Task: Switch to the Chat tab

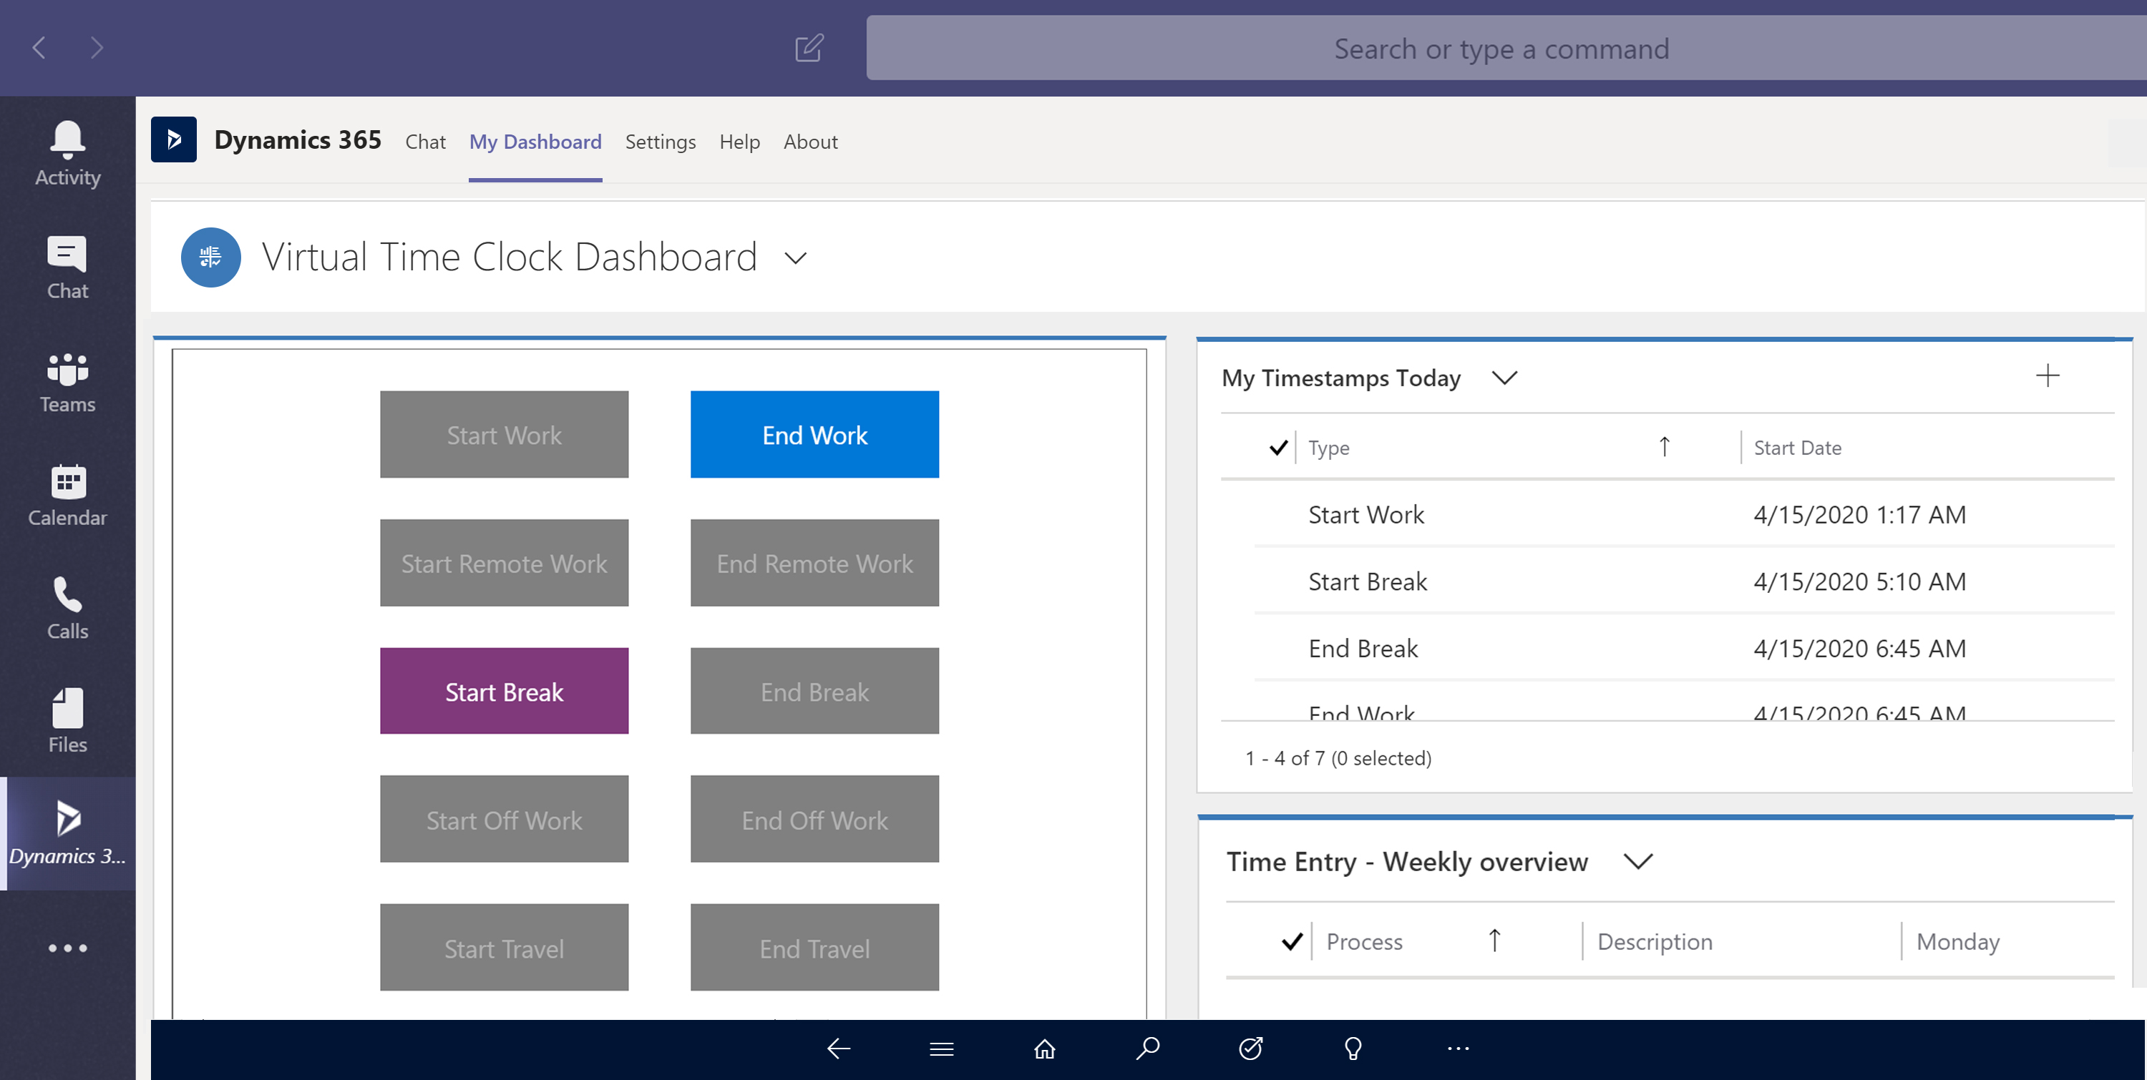Action: click(x=425, y=142)
